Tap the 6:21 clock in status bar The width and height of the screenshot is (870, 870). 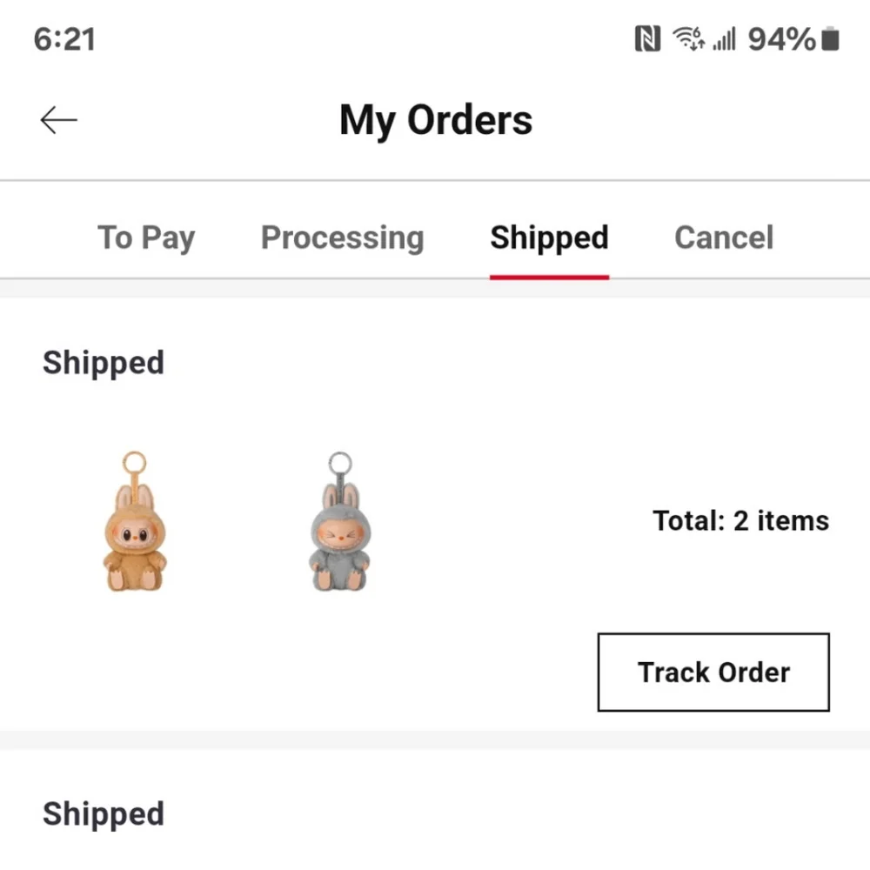pos(64,39)
